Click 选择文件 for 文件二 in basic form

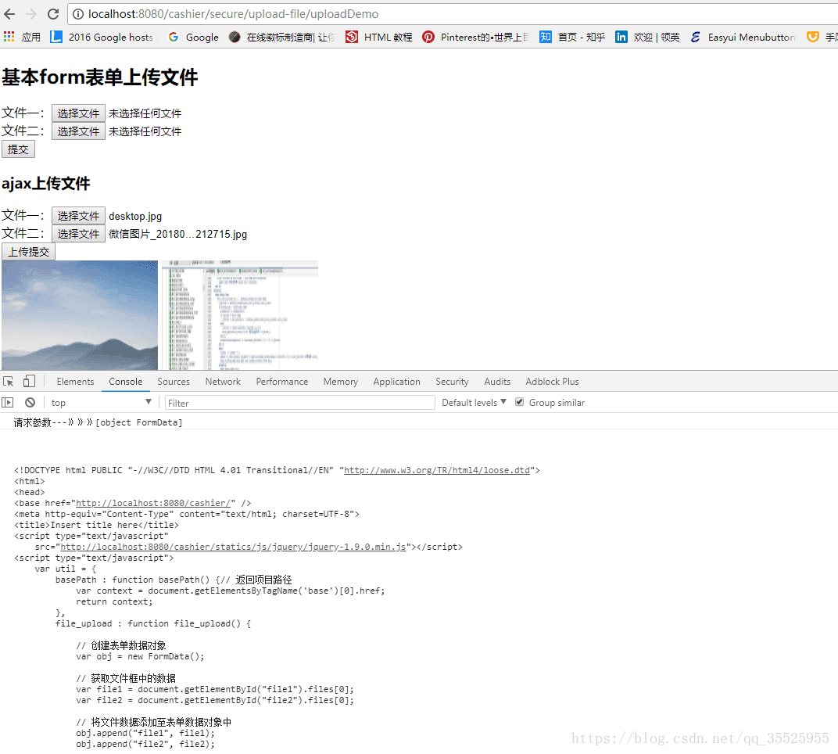78,131
